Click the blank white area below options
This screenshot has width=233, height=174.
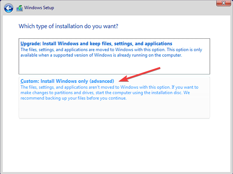point(116,146)
